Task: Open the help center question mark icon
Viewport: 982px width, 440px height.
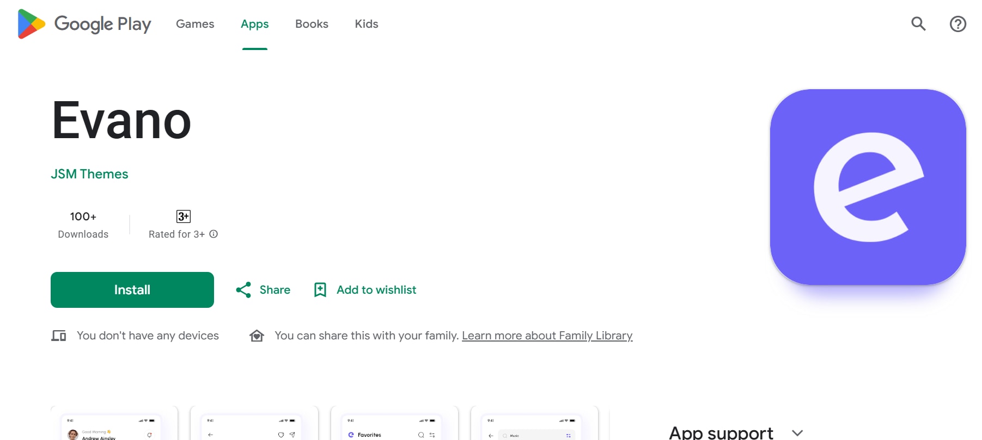Action: point(957,24)
